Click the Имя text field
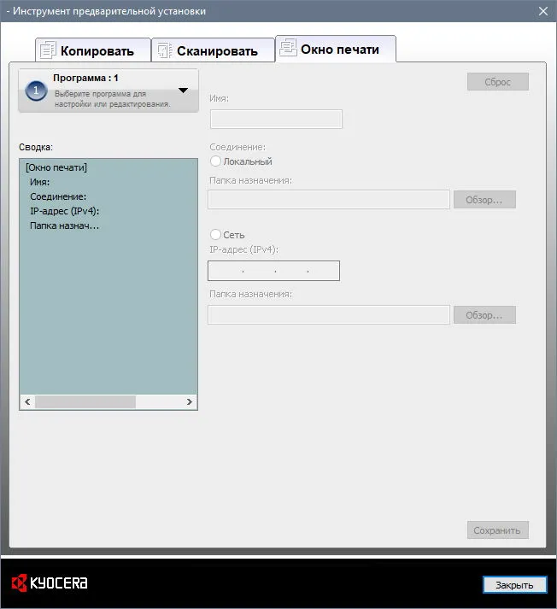 point(276,119)
